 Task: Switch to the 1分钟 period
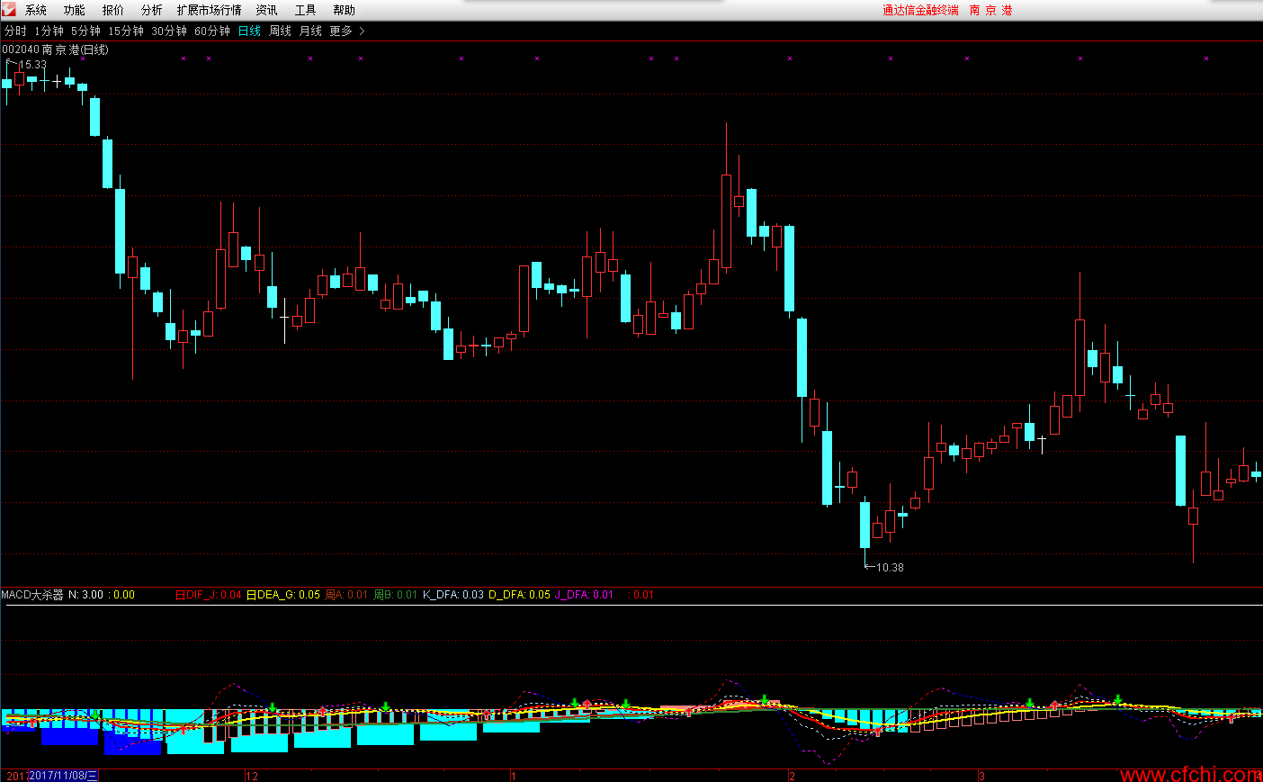[49, 31]
